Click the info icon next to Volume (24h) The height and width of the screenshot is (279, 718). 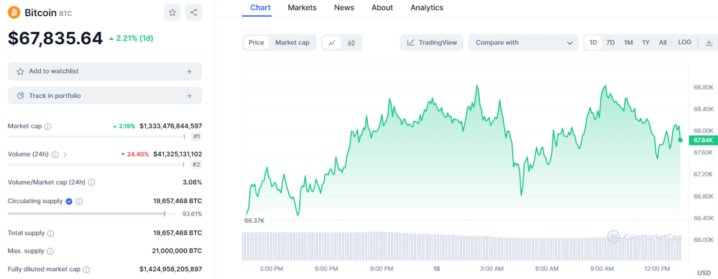coord(55,154)
